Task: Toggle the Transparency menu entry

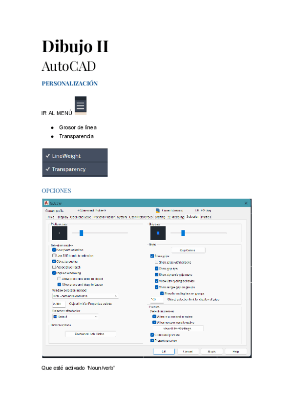Action: [75, 169]
